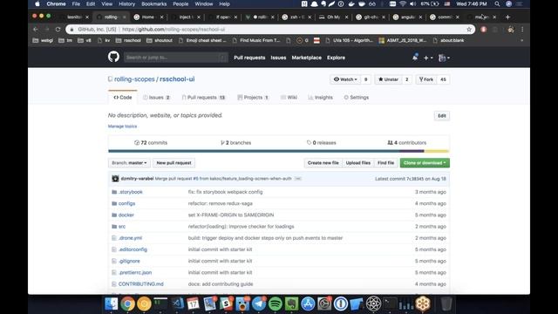Screen dimensions: 558x314
Task: Click the Edit description button
Action: 442,116
